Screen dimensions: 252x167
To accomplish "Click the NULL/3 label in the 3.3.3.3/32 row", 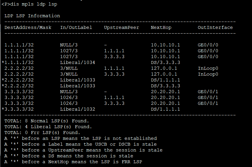I will click(x=69, y=92).
